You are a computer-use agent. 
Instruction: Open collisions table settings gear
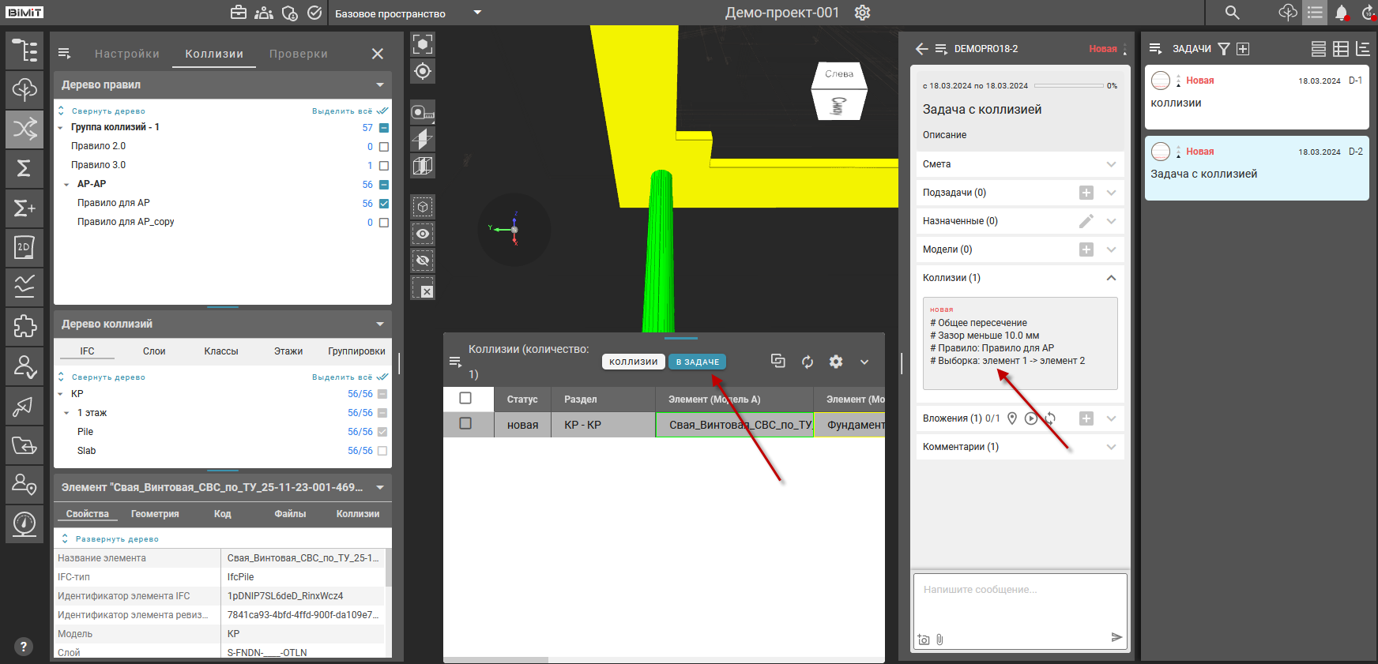coord(835,362)
